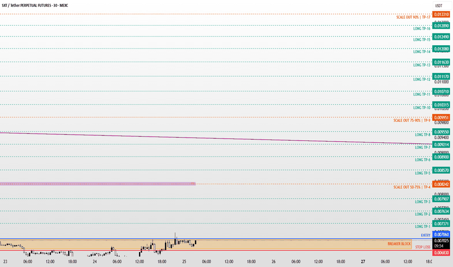Select the 0.013310 orange price tag
Image resolution: width=453 pixels, height=267 pixels.
(441, 15)
